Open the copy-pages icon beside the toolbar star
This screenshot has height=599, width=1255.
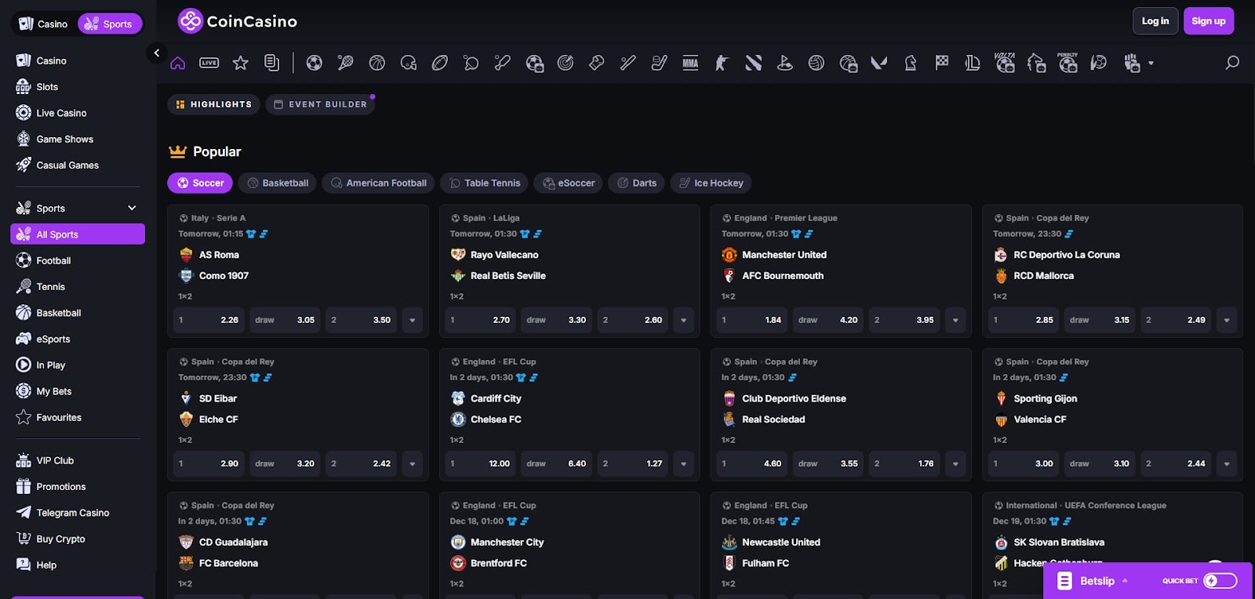272,63
